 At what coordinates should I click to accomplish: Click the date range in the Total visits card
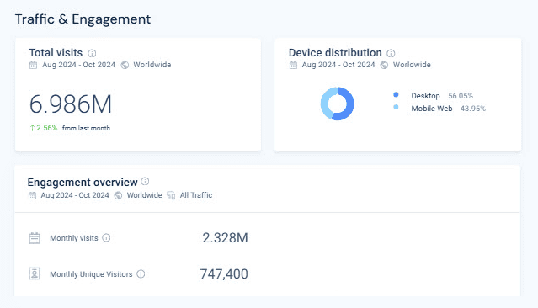pos(78,65)
